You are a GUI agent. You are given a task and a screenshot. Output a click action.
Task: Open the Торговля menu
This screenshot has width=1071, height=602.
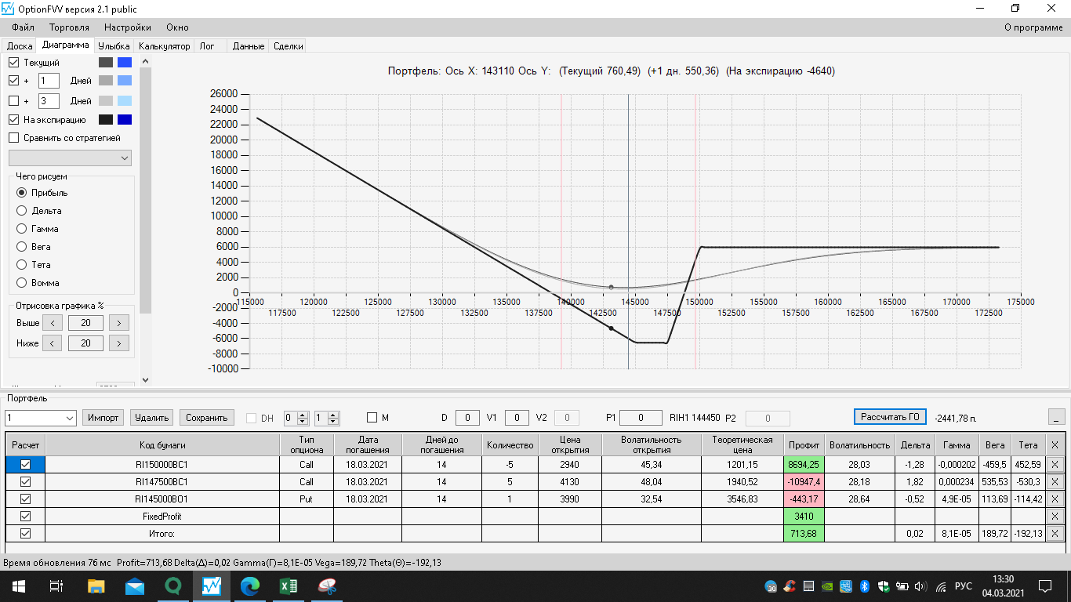70,27
